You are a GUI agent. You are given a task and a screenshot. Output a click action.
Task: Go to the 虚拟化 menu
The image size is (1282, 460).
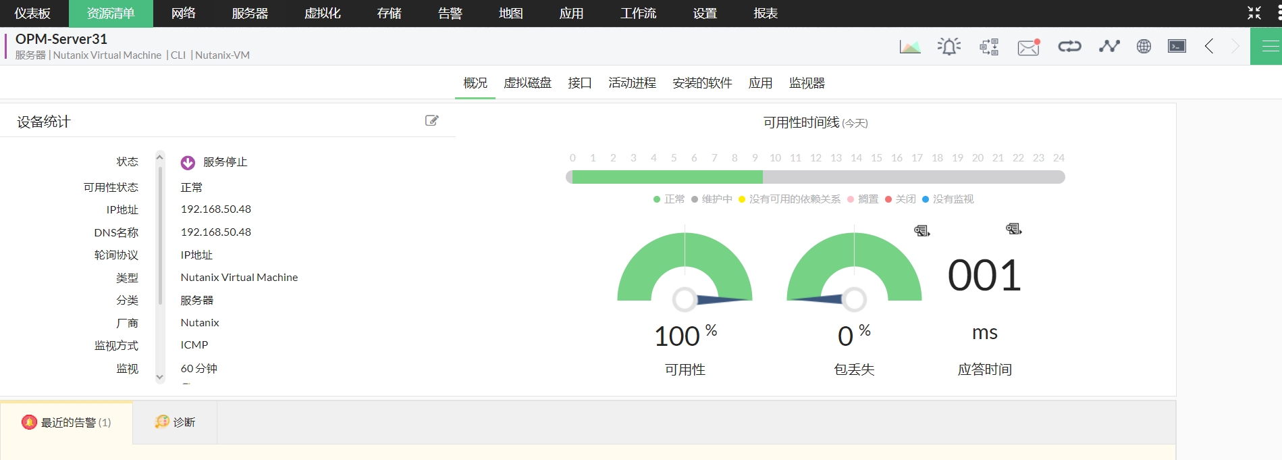coord(323,14)
